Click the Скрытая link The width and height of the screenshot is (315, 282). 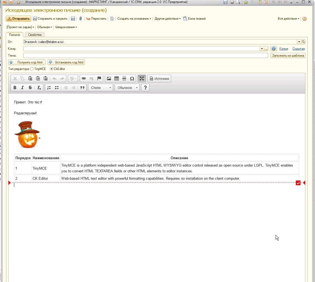(x=298, y=49)
